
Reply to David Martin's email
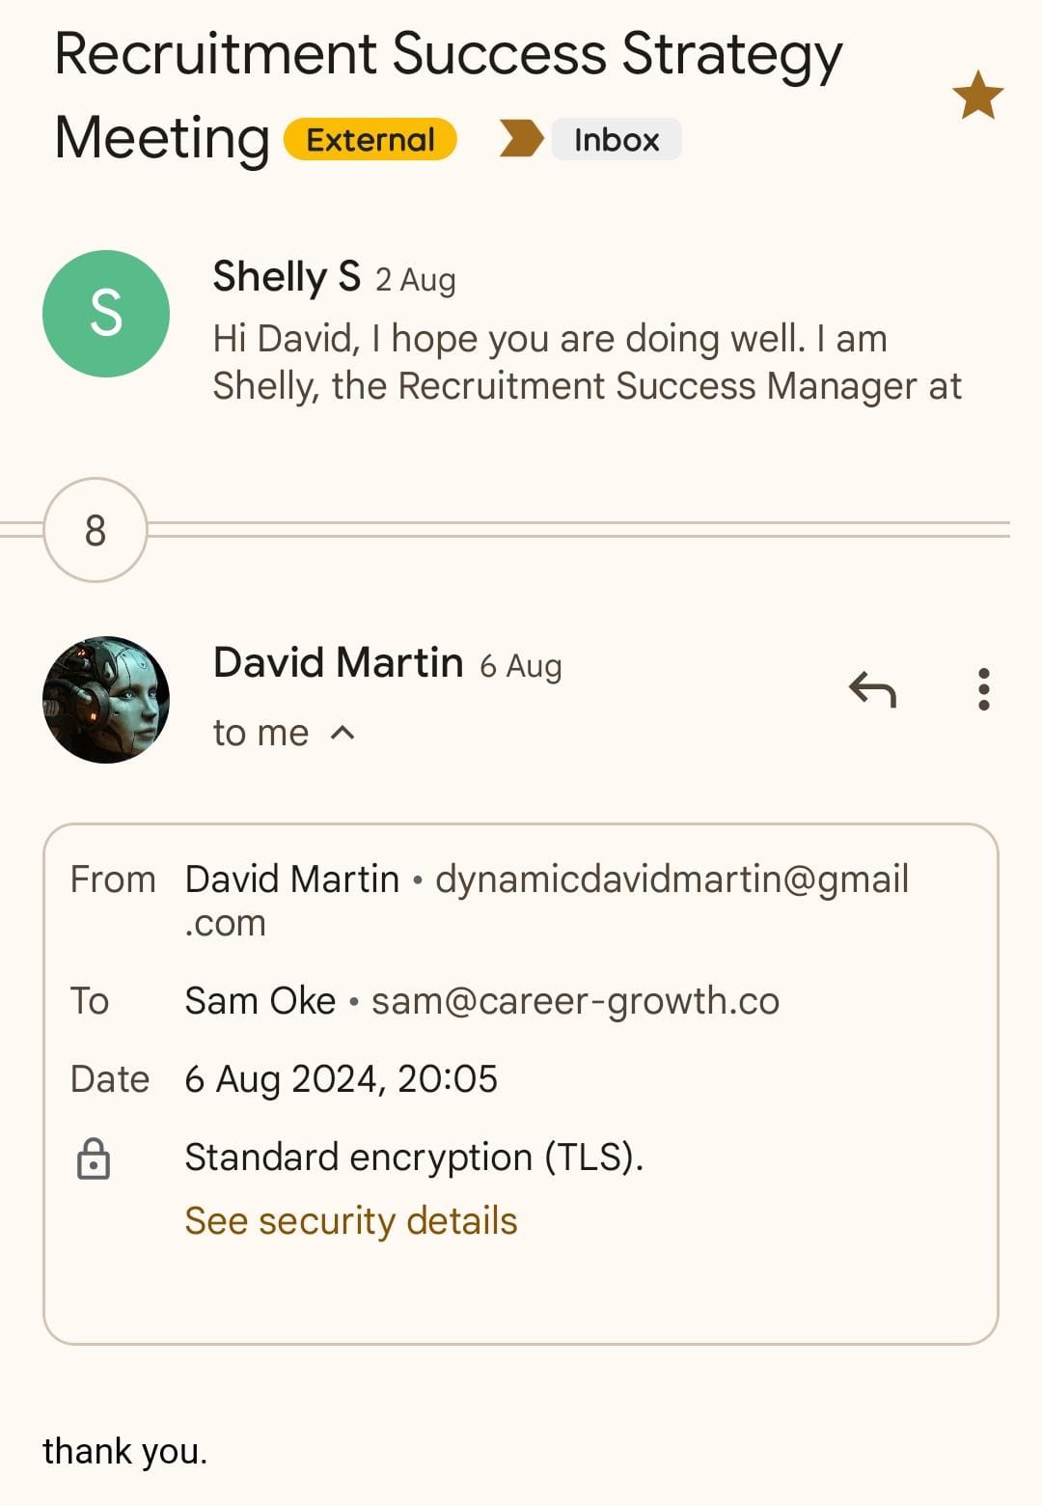coord(872,689)
